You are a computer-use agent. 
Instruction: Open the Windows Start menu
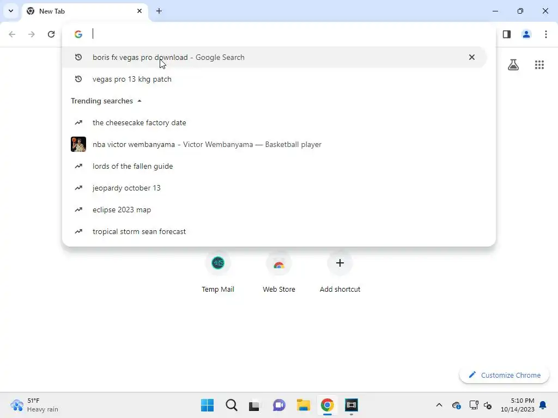[x=208, y=405]
